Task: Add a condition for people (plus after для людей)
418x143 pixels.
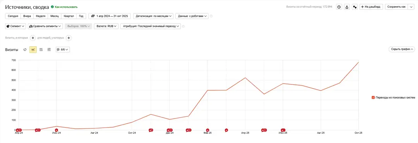Action: (x=69, y=38)
